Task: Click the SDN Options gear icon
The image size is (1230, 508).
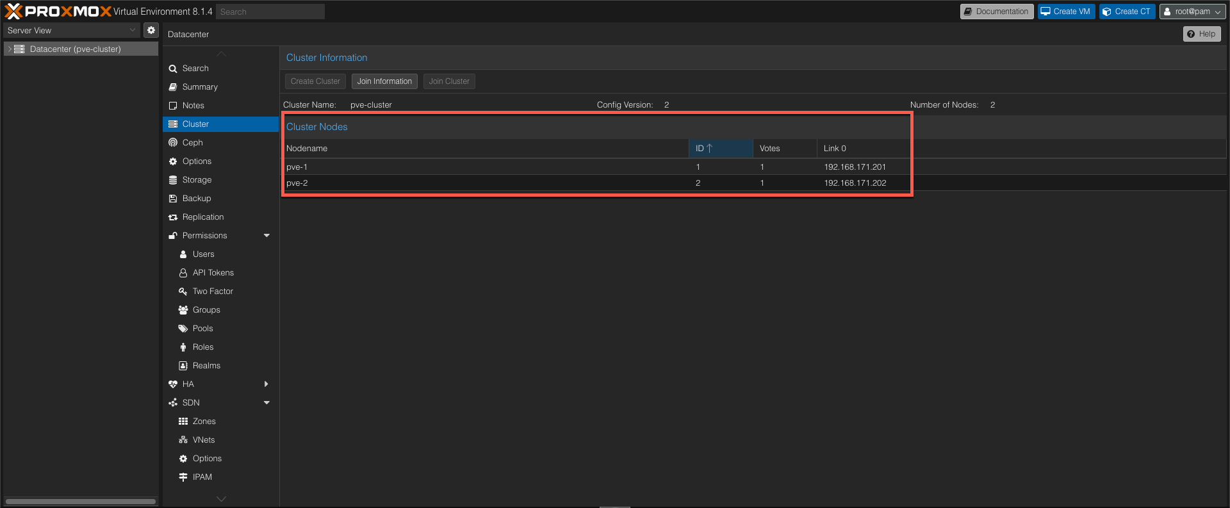Action: pos(183,459)
